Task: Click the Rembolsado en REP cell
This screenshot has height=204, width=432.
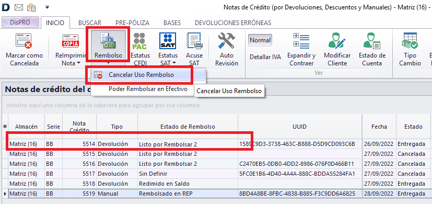Action: click(x=188, y=194)
